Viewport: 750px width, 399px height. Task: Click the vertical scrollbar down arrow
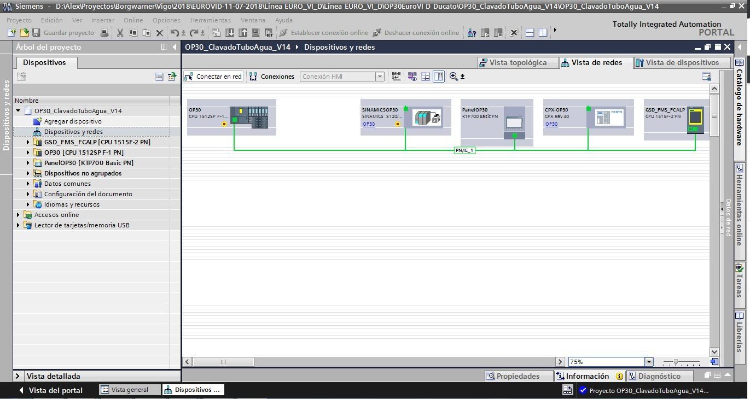pos(714,351)
